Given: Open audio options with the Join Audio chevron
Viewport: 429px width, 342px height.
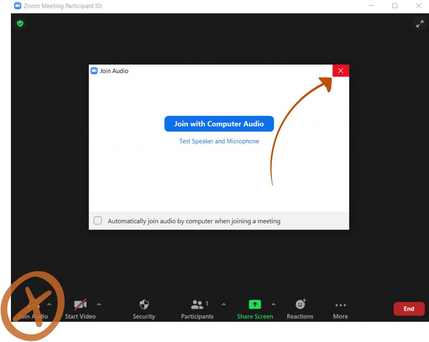Looking at the screenshot, I should pos(49,304).
